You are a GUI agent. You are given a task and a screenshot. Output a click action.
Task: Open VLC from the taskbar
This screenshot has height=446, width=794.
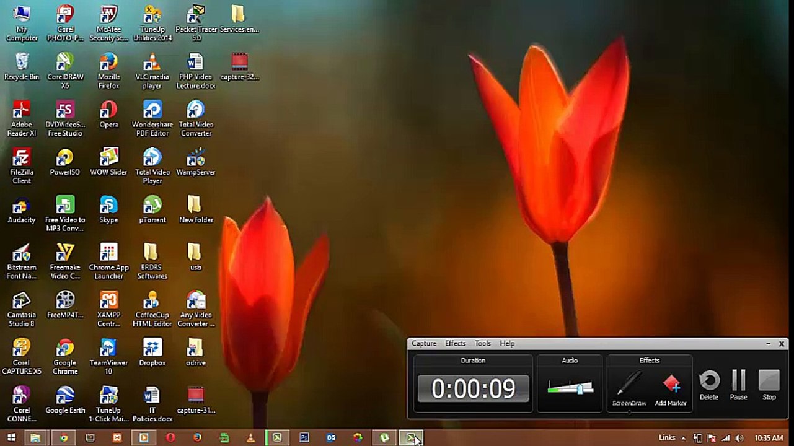[250, 438]
